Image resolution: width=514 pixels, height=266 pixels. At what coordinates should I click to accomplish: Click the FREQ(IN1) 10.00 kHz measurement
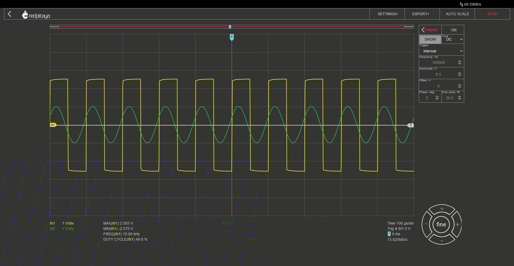click(122, 234)
